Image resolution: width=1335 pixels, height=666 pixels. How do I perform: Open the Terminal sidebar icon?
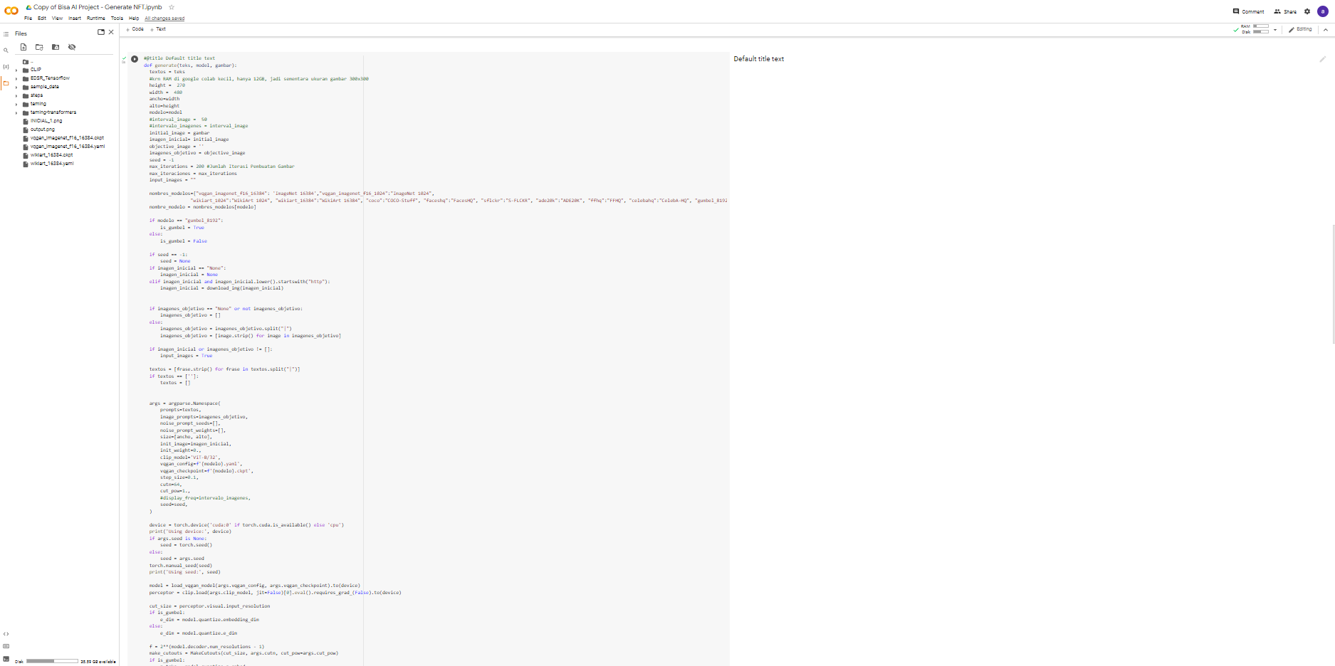click(x=6, y=660)
